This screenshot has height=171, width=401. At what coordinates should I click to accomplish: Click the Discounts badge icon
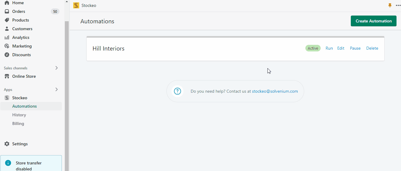[7, 55]
